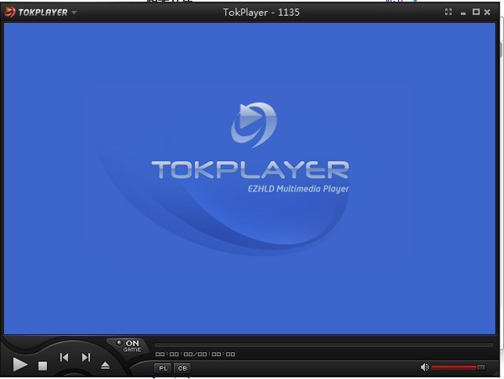Toggle the ON GAME mode switch
Image resolution: width=504 pixels, height=379 pixels.
pos(129,346)
